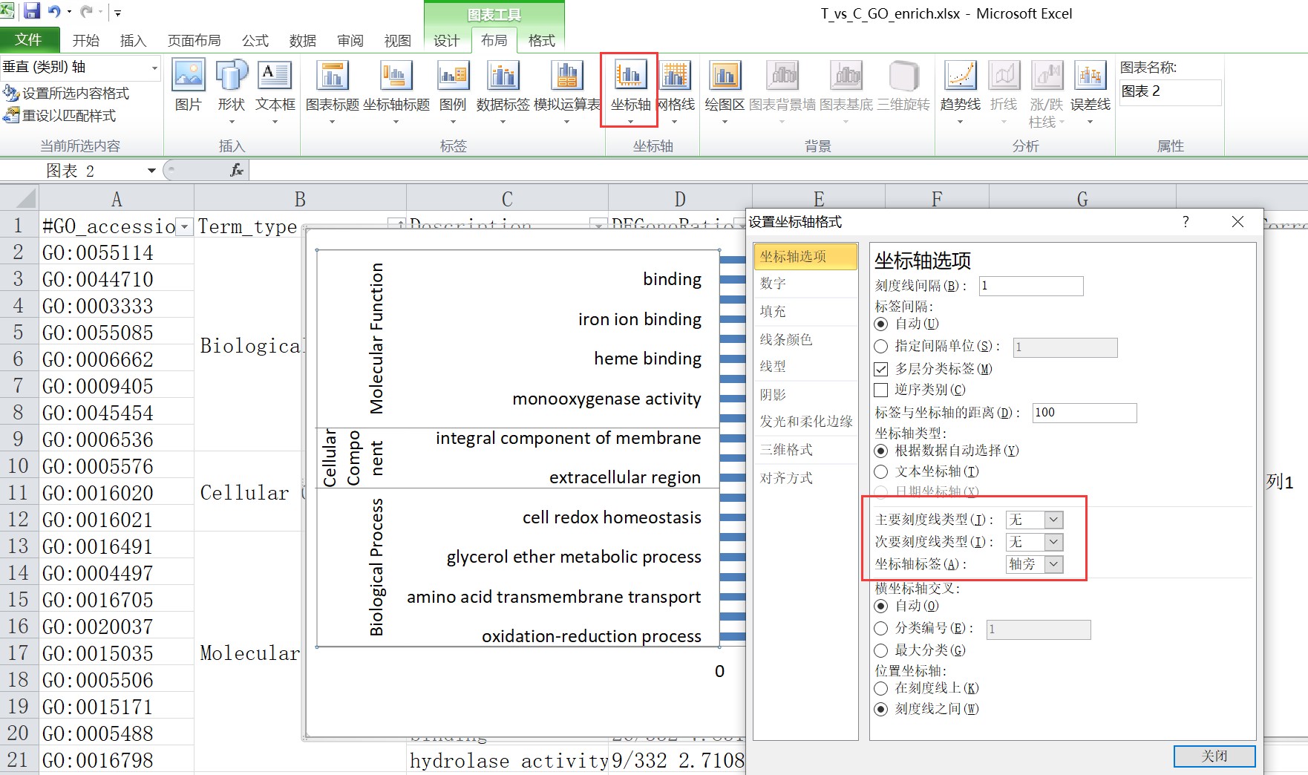
Task: Customize quick access toolbar dropdown arrow
Action: click(x=117, y=13)
